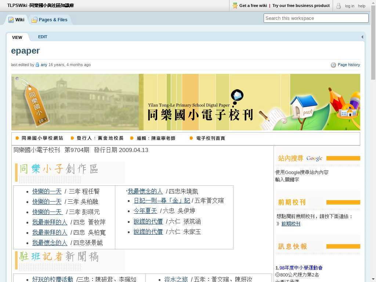Click the 前期校刊 link in sidebar

click(291, 224)
